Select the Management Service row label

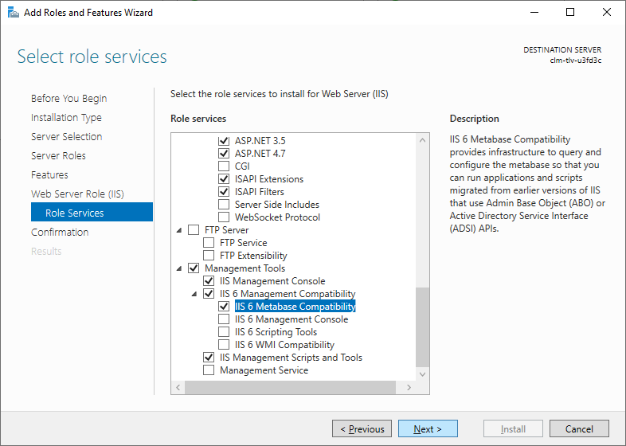click(x=264, y=370)
